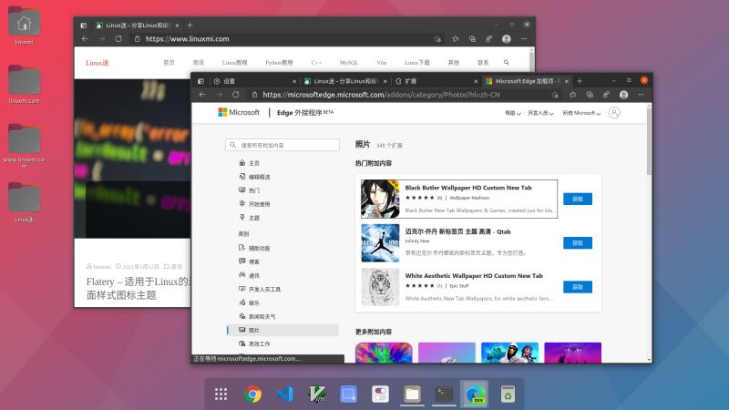The height and width of the screenshot is (410, 729).
Task: Open the Trash from the dock
Action: [x=508, y=395]
